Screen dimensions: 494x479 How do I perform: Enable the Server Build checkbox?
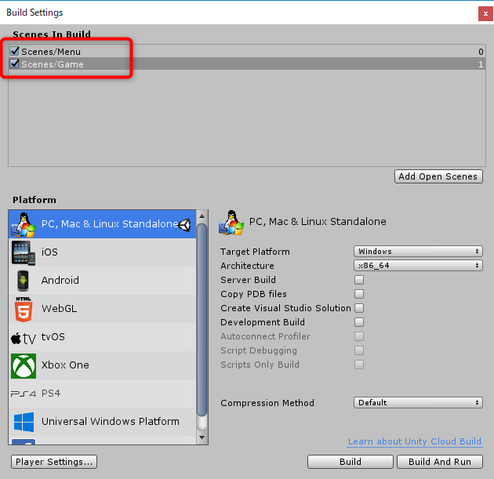click(x=359, y=280)
